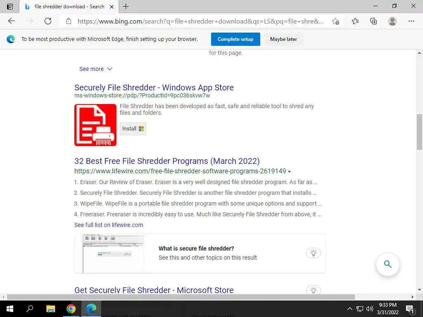Expand the lifewire.com URL dropdown arrow

[x=289, y=171]
